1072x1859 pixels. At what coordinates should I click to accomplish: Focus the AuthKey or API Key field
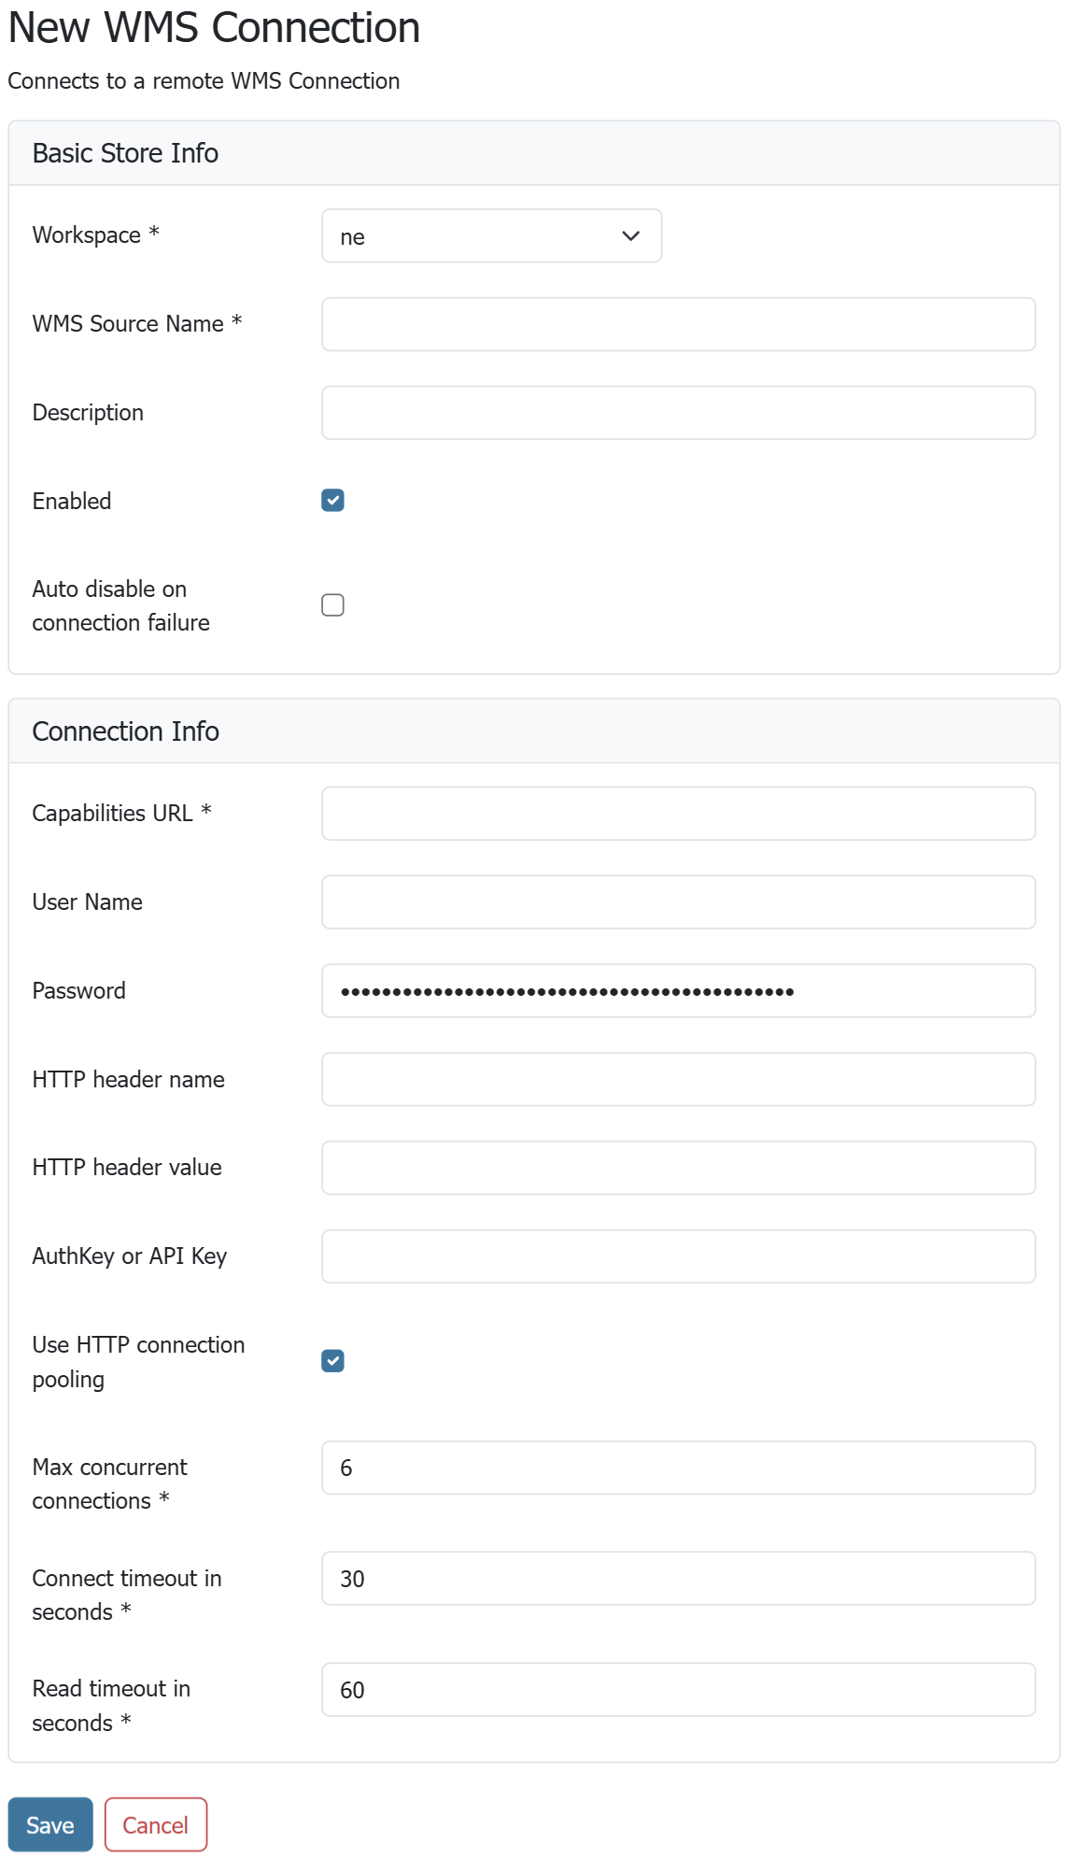point(678,1256)
